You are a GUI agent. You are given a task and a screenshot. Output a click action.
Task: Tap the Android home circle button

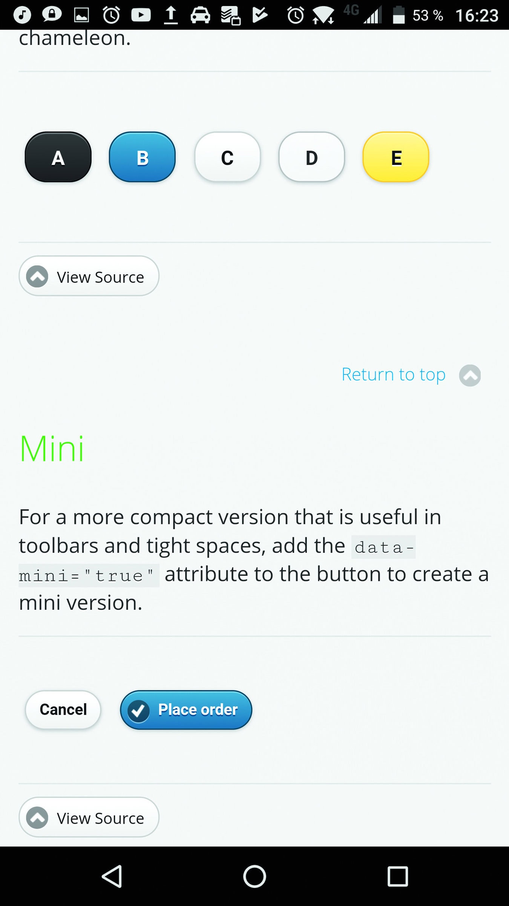coord(255,876)
